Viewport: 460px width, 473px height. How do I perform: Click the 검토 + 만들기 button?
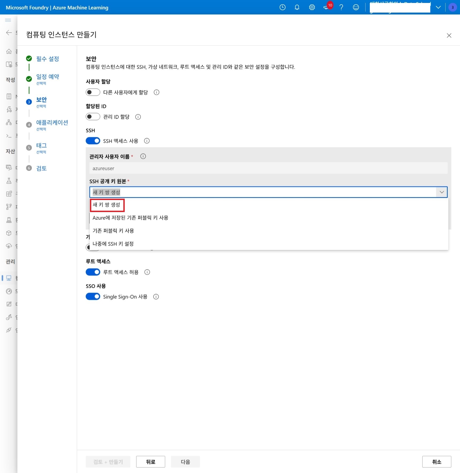108,462
